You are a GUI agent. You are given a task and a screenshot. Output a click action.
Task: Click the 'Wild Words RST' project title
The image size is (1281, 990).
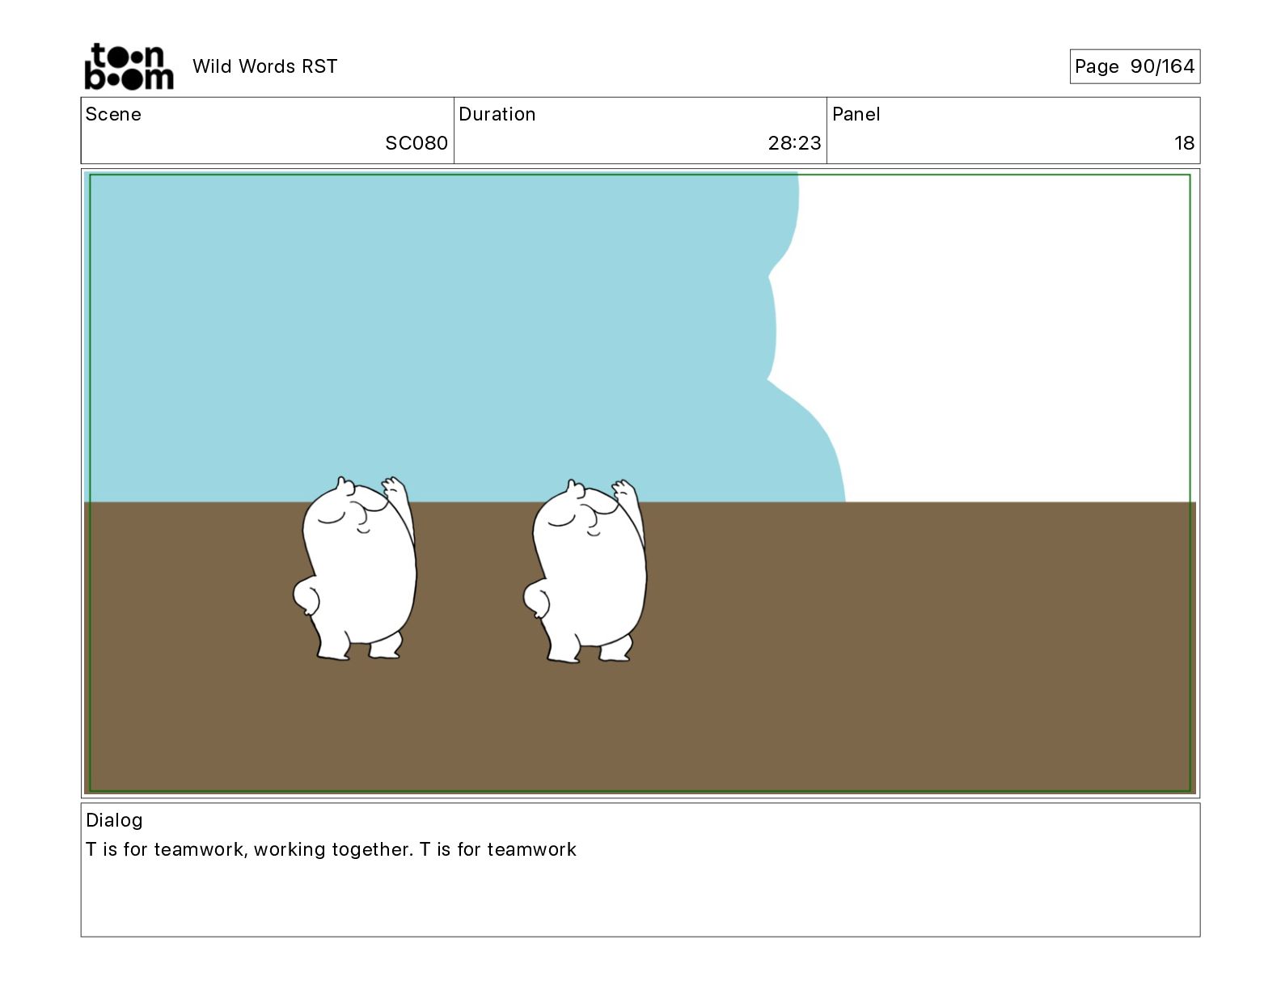[x=264, y=66]
